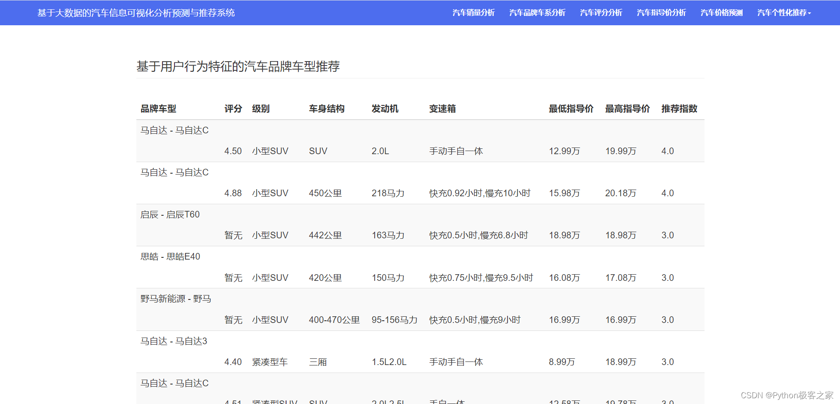The height and width of the screenshot is (404, 840).
Task: Click the site title 基于大数据的汽车信息可视化分析预测与推荐系统
Action: (x=136, y=13)
